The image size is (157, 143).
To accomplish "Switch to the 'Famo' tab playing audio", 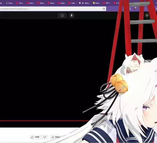I will coord(84,3).
